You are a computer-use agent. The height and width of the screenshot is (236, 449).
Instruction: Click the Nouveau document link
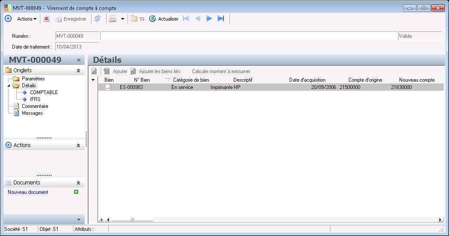[x=28, y=192]
